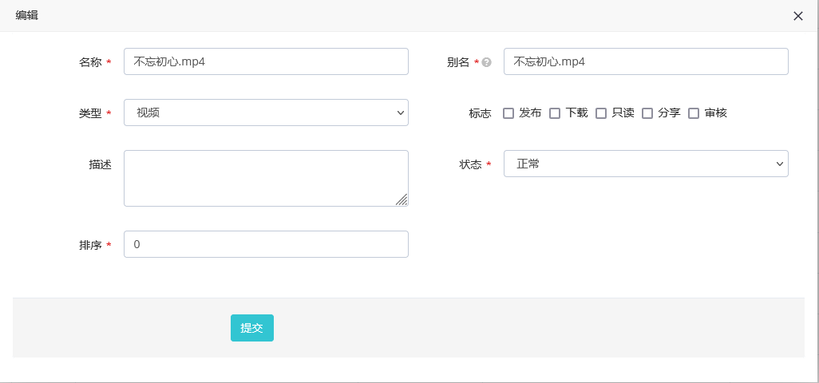Viewport: 819px width, 383px height.
Task: Click into the 别名 text field
Action: click(646, 61)
